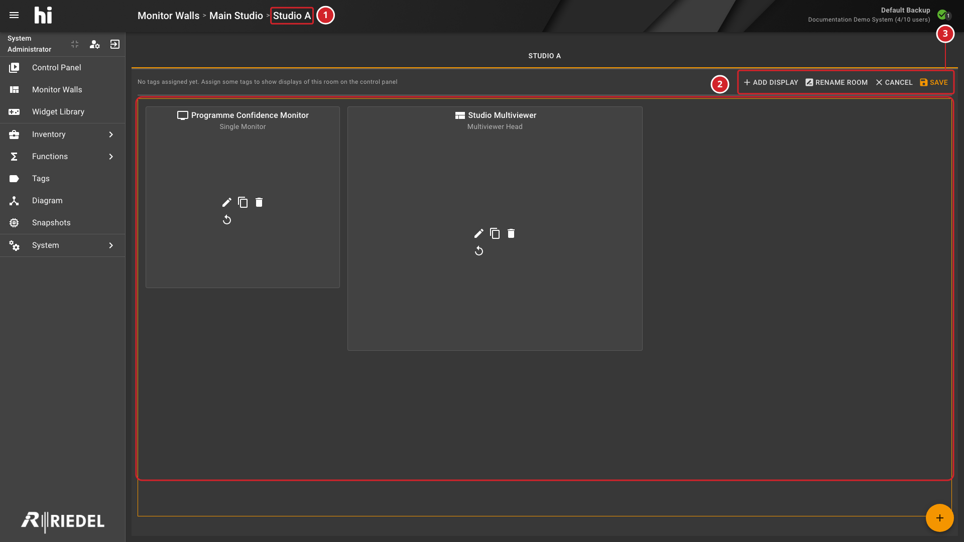Viewport: 964px width, 542px height.
Task: Expand the Inventory submenu chevron
Action: coord(111,134)
